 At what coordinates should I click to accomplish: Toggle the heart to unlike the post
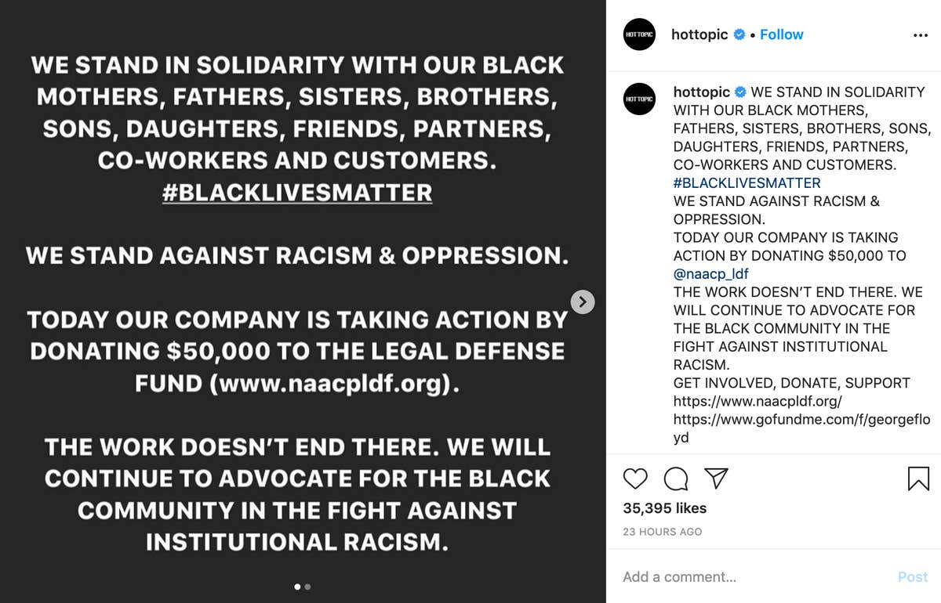[635, 478]
